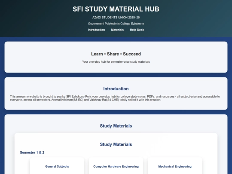Click the SFI STUDY MATERIAL HUB title

[x=116, y=9]
